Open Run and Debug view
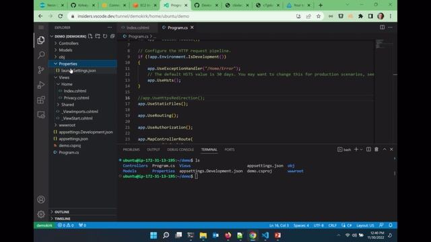The width and height of the screenshot is (431, 242). click(x=41, y=85)
